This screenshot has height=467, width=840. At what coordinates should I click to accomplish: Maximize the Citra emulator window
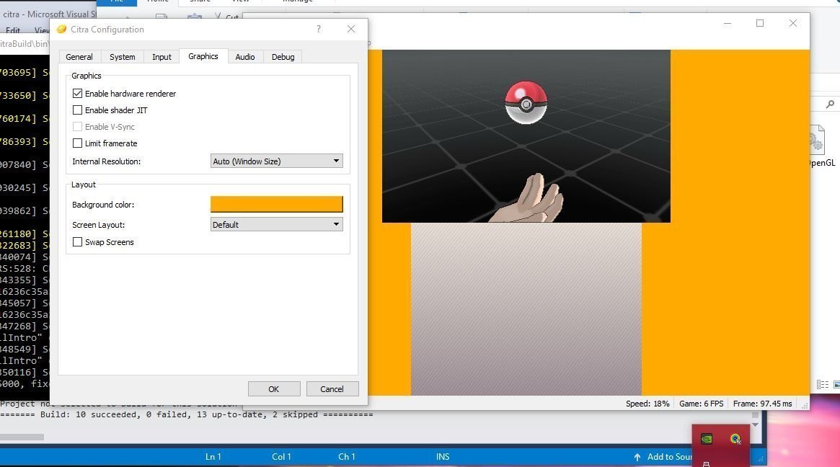760,23
